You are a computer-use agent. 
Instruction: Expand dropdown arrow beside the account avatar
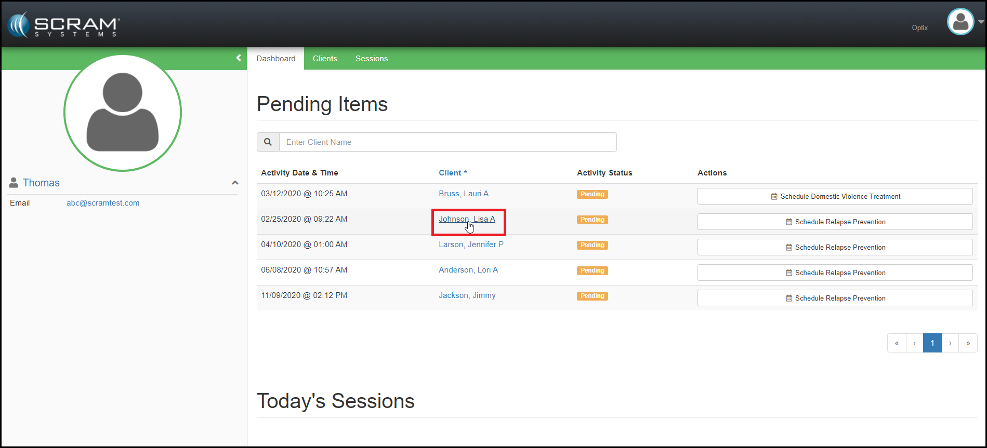click(x=981, y=22)
